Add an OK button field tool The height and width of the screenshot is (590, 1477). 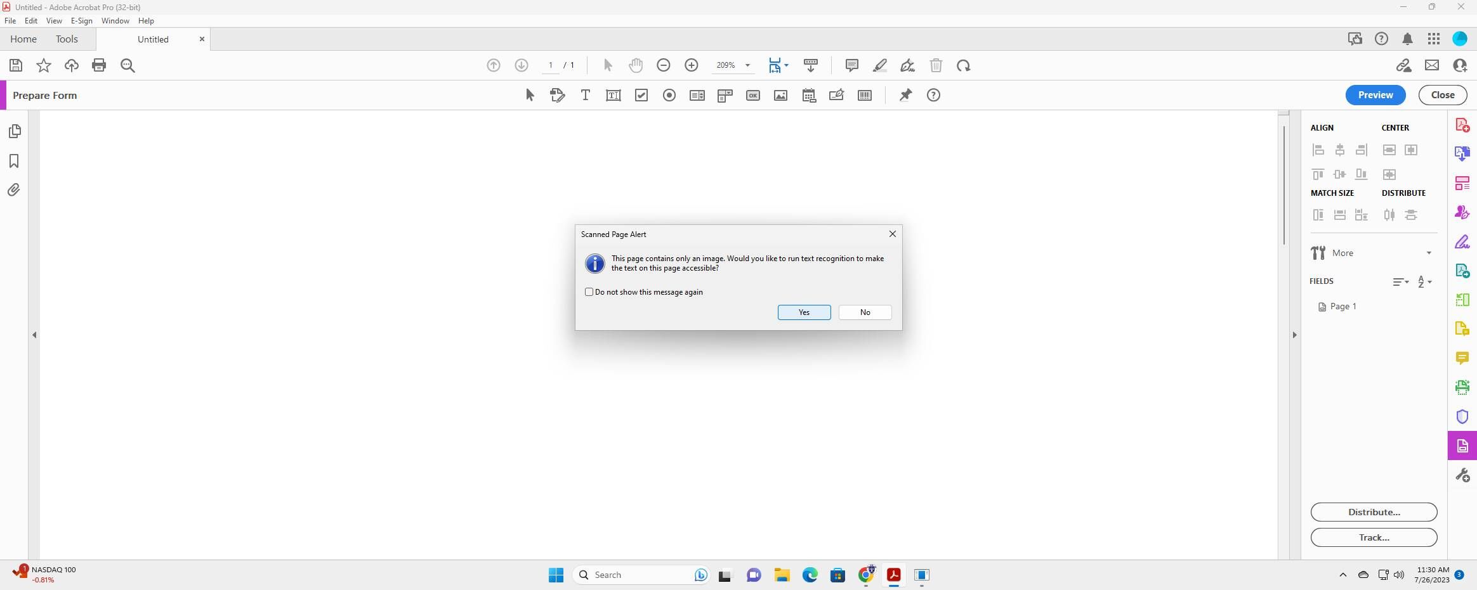coord(752,95)
